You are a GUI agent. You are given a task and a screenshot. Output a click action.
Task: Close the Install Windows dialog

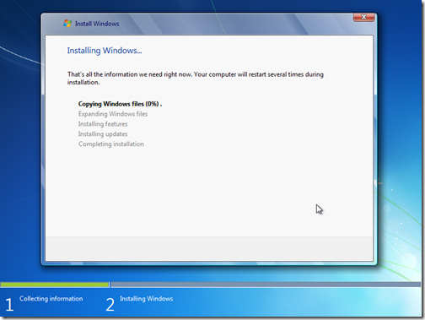(x=363, y=17)
